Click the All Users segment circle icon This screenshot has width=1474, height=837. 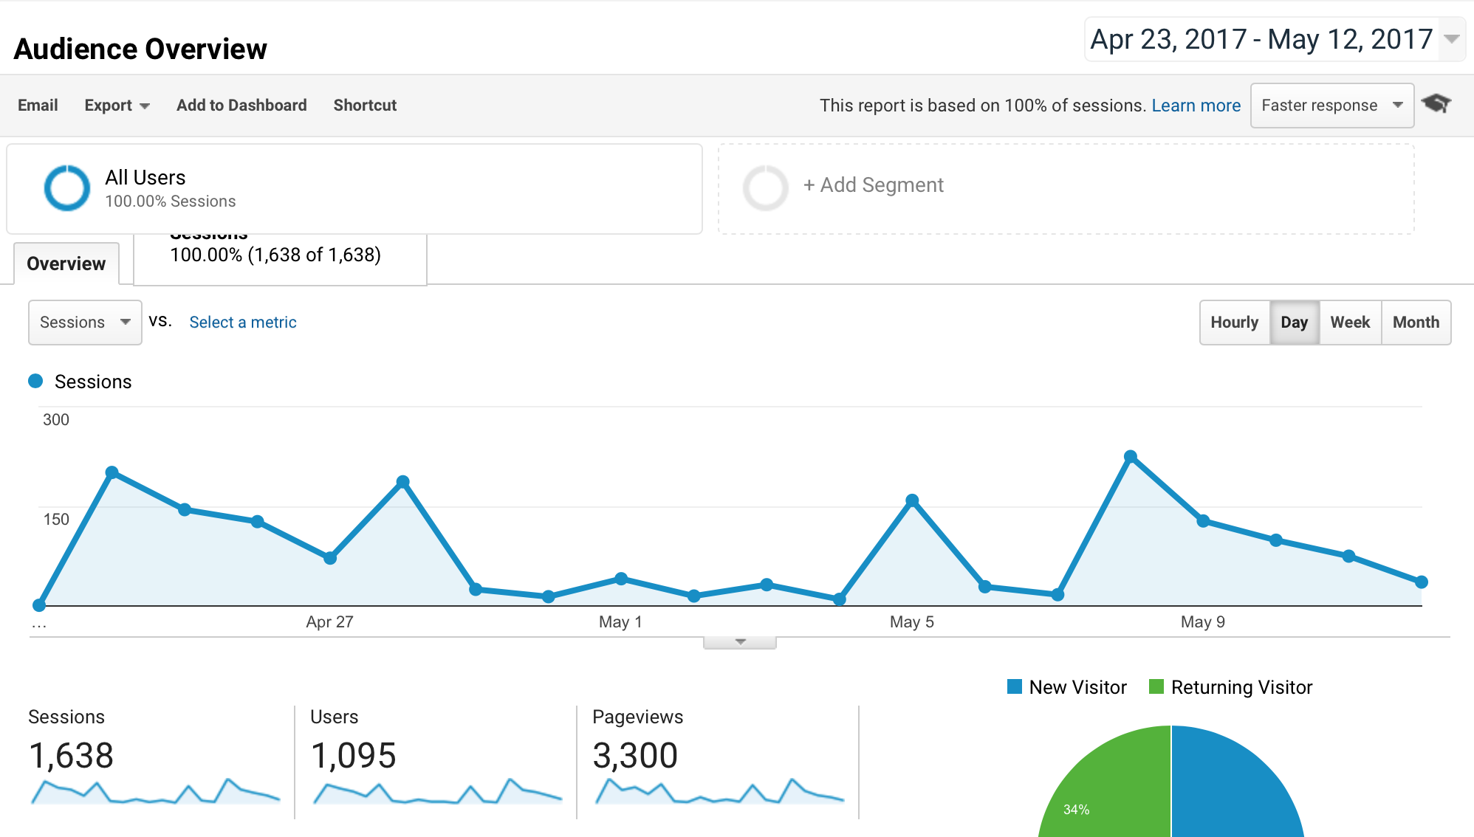coord(67,188)
